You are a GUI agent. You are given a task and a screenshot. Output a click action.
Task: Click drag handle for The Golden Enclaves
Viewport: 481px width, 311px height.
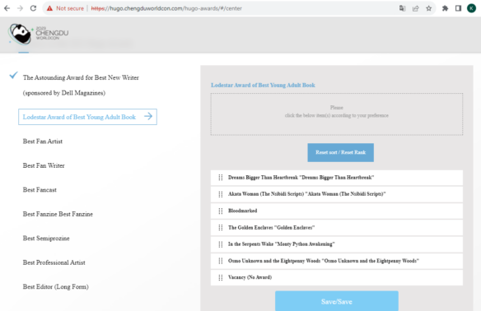221,227
